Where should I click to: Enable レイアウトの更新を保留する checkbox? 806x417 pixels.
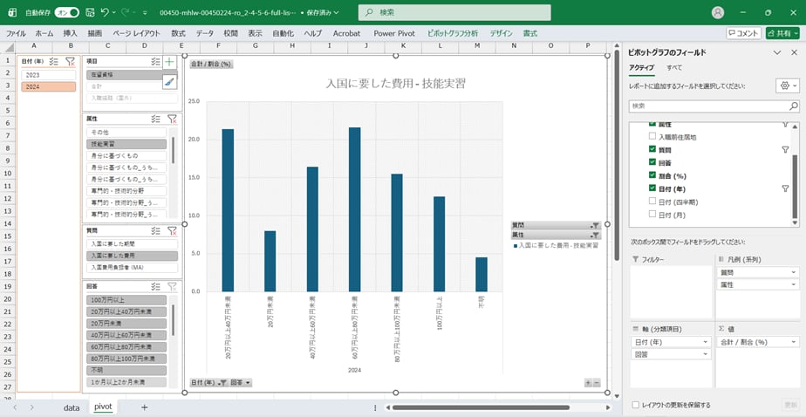tap(635, 405)
